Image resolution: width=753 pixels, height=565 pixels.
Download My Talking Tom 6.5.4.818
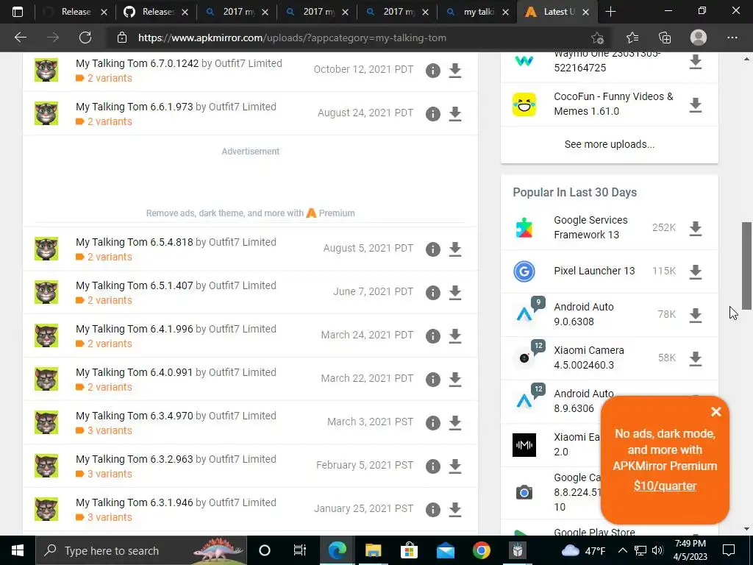(x=454, y=249)
